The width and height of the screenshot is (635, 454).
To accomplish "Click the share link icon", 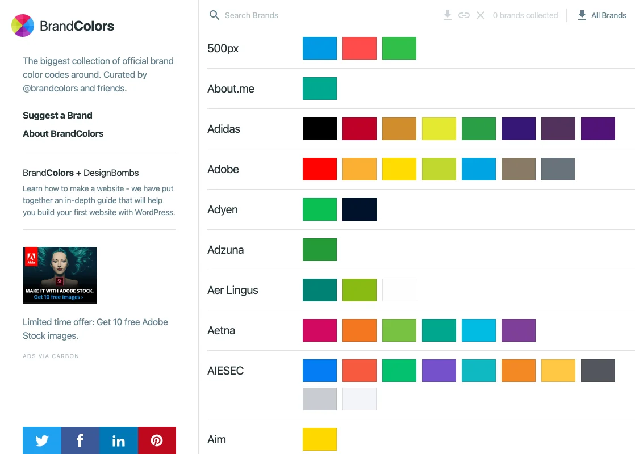I will pyautogui.click(x=463, y=15).
